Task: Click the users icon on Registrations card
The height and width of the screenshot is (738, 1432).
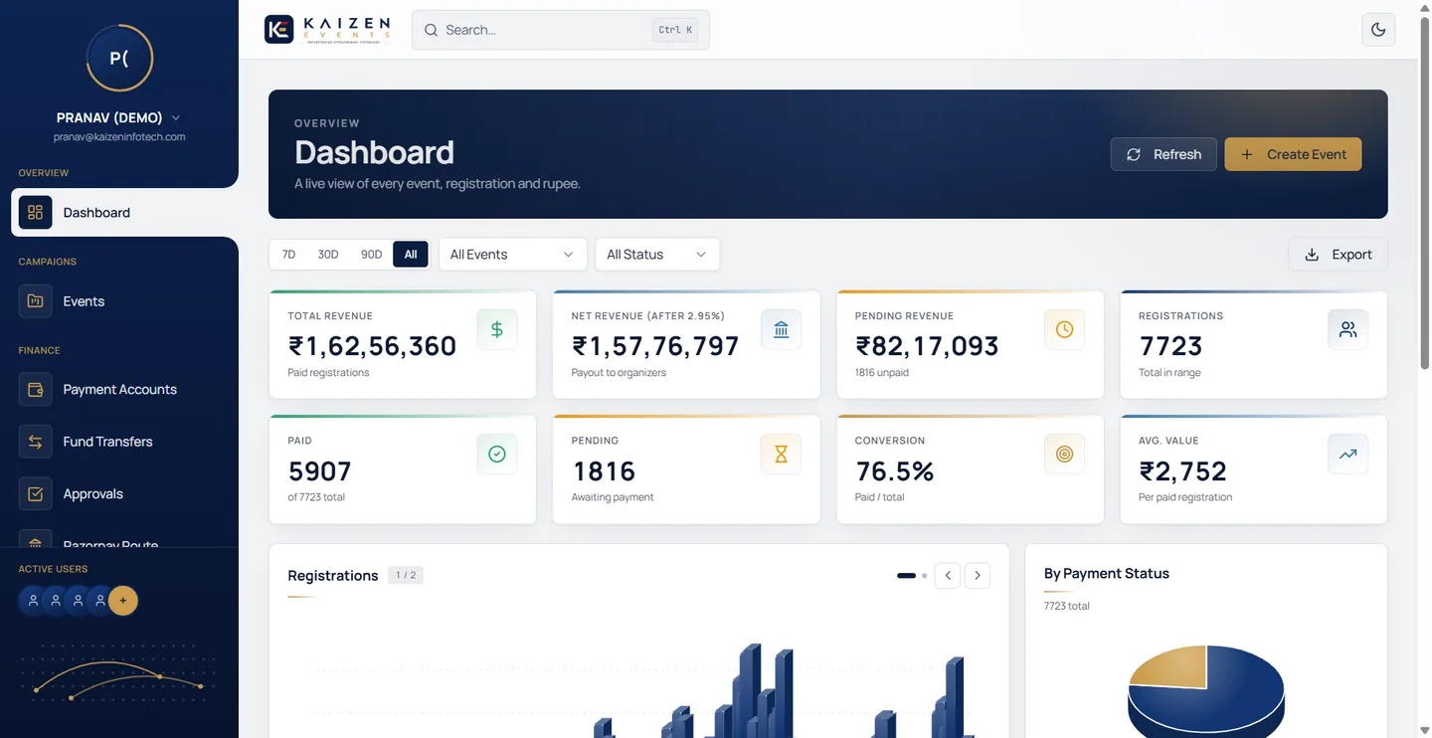Action: (1347, 329)
